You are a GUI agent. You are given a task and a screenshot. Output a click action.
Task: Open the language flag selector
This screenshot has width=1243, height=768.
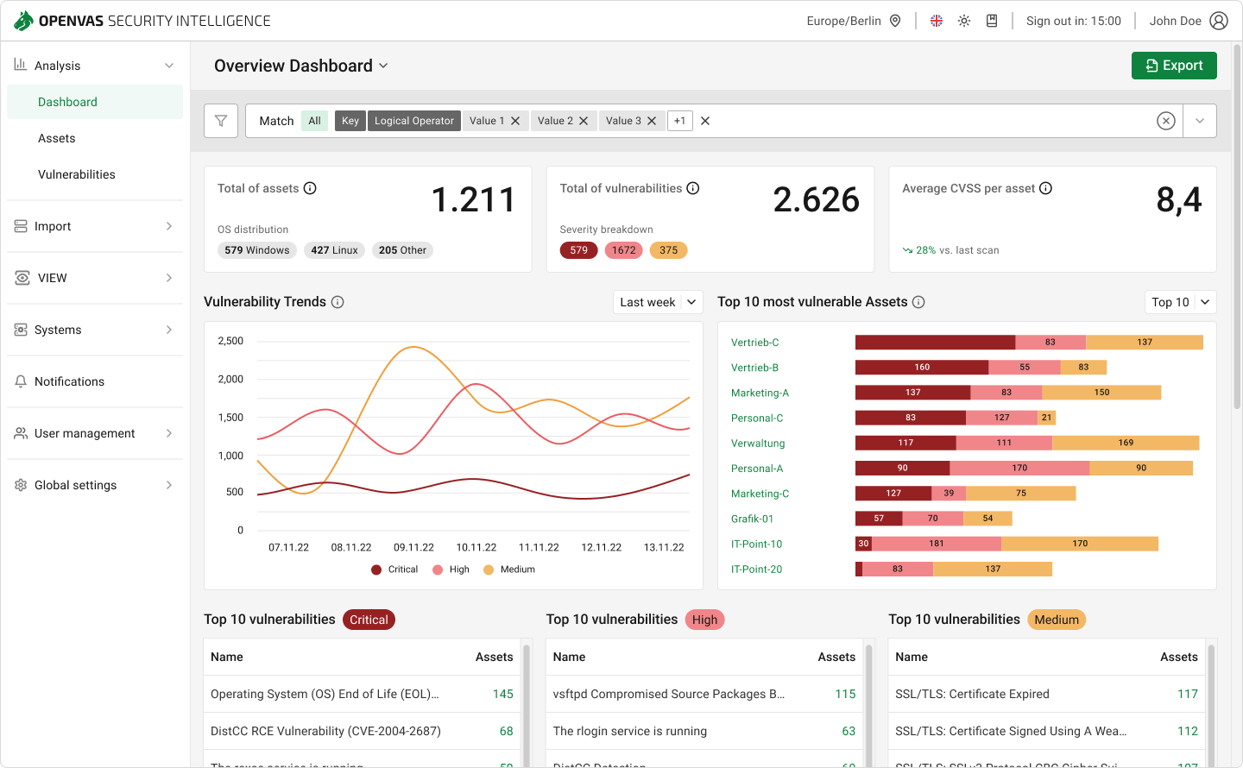(x=937, y=21)
